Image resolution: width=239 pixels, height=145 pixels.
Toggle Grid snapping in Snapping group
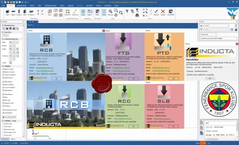(83, 12)
